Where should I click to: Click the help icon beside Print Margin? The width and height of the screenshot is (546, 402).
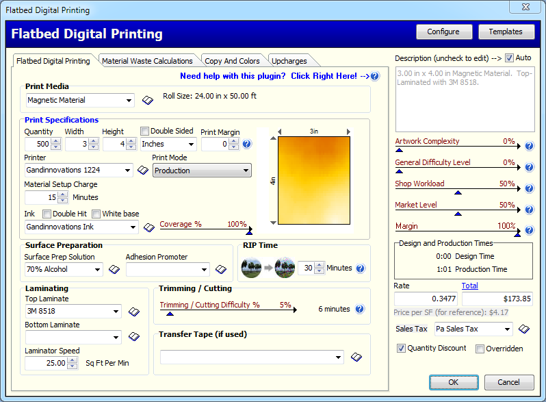[x=247, y=144]
